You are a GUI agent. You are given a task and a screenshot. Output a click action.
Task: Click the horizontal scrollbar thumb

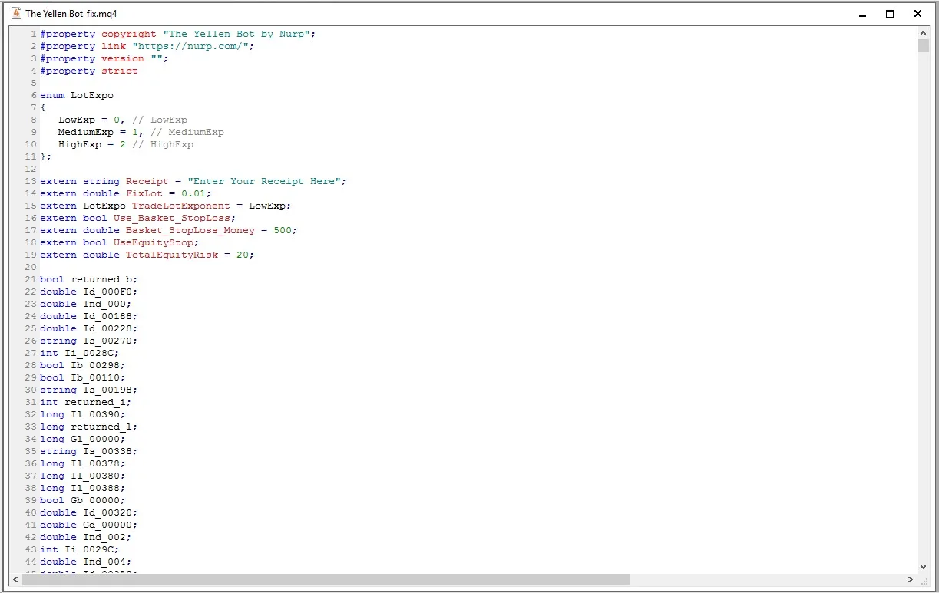[326, 580]
